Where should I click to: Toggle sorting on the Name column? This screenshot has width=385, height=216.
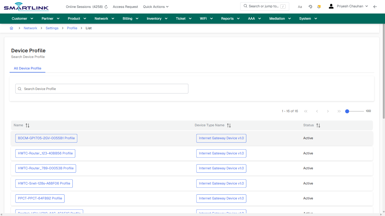click(x=27, y=125)
